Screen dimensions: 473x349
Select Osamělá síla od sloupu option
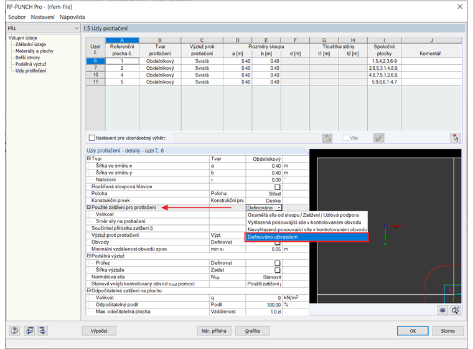(306, 215)
